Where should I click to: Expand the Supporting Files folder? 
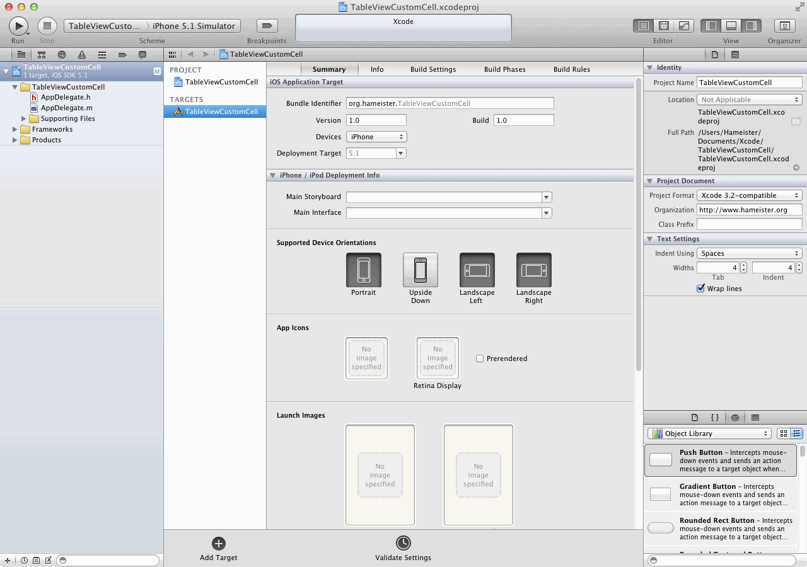(25, 118)
